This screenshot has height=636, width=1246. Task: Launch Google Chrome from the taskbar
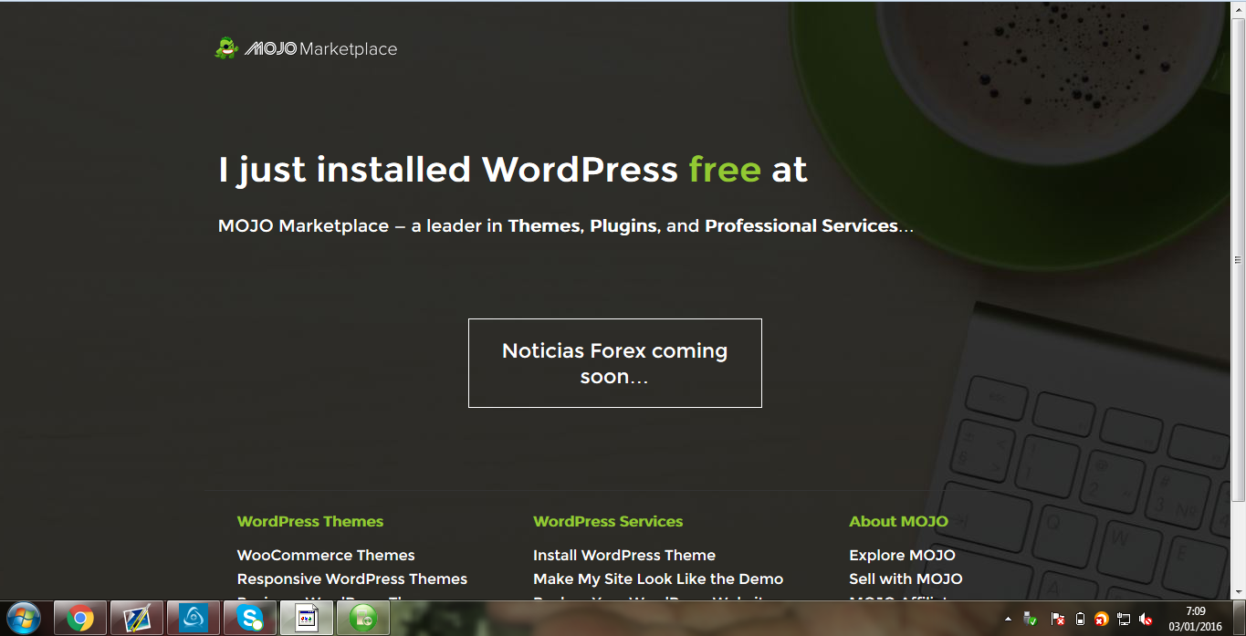pos(80,618)
